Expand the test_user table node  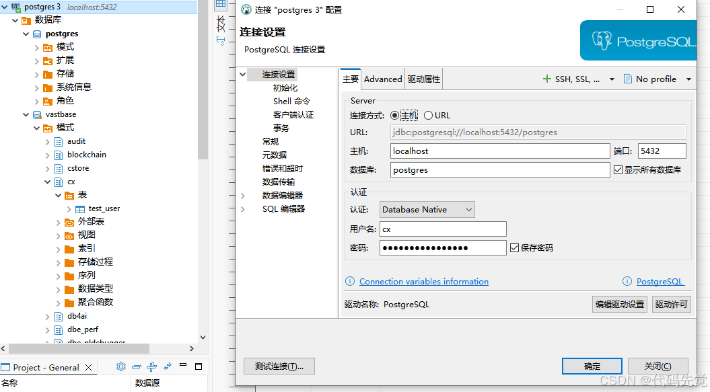69,209
